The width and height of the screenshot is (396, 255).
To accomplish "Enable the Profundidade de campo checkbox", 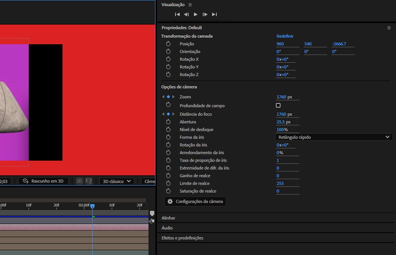I will [278, 106].
